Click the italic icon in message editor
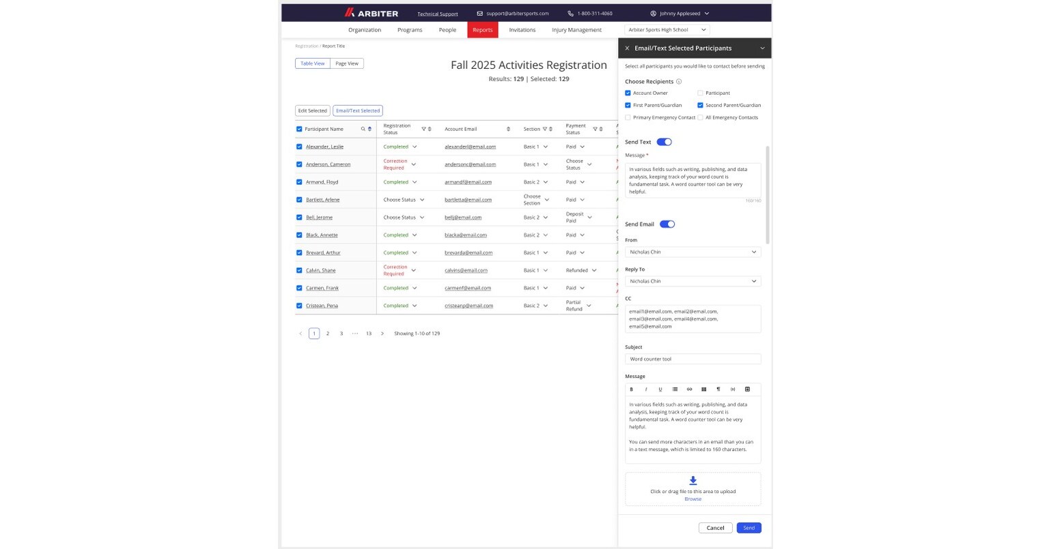 pyautogui.click(x=646, y=389)
